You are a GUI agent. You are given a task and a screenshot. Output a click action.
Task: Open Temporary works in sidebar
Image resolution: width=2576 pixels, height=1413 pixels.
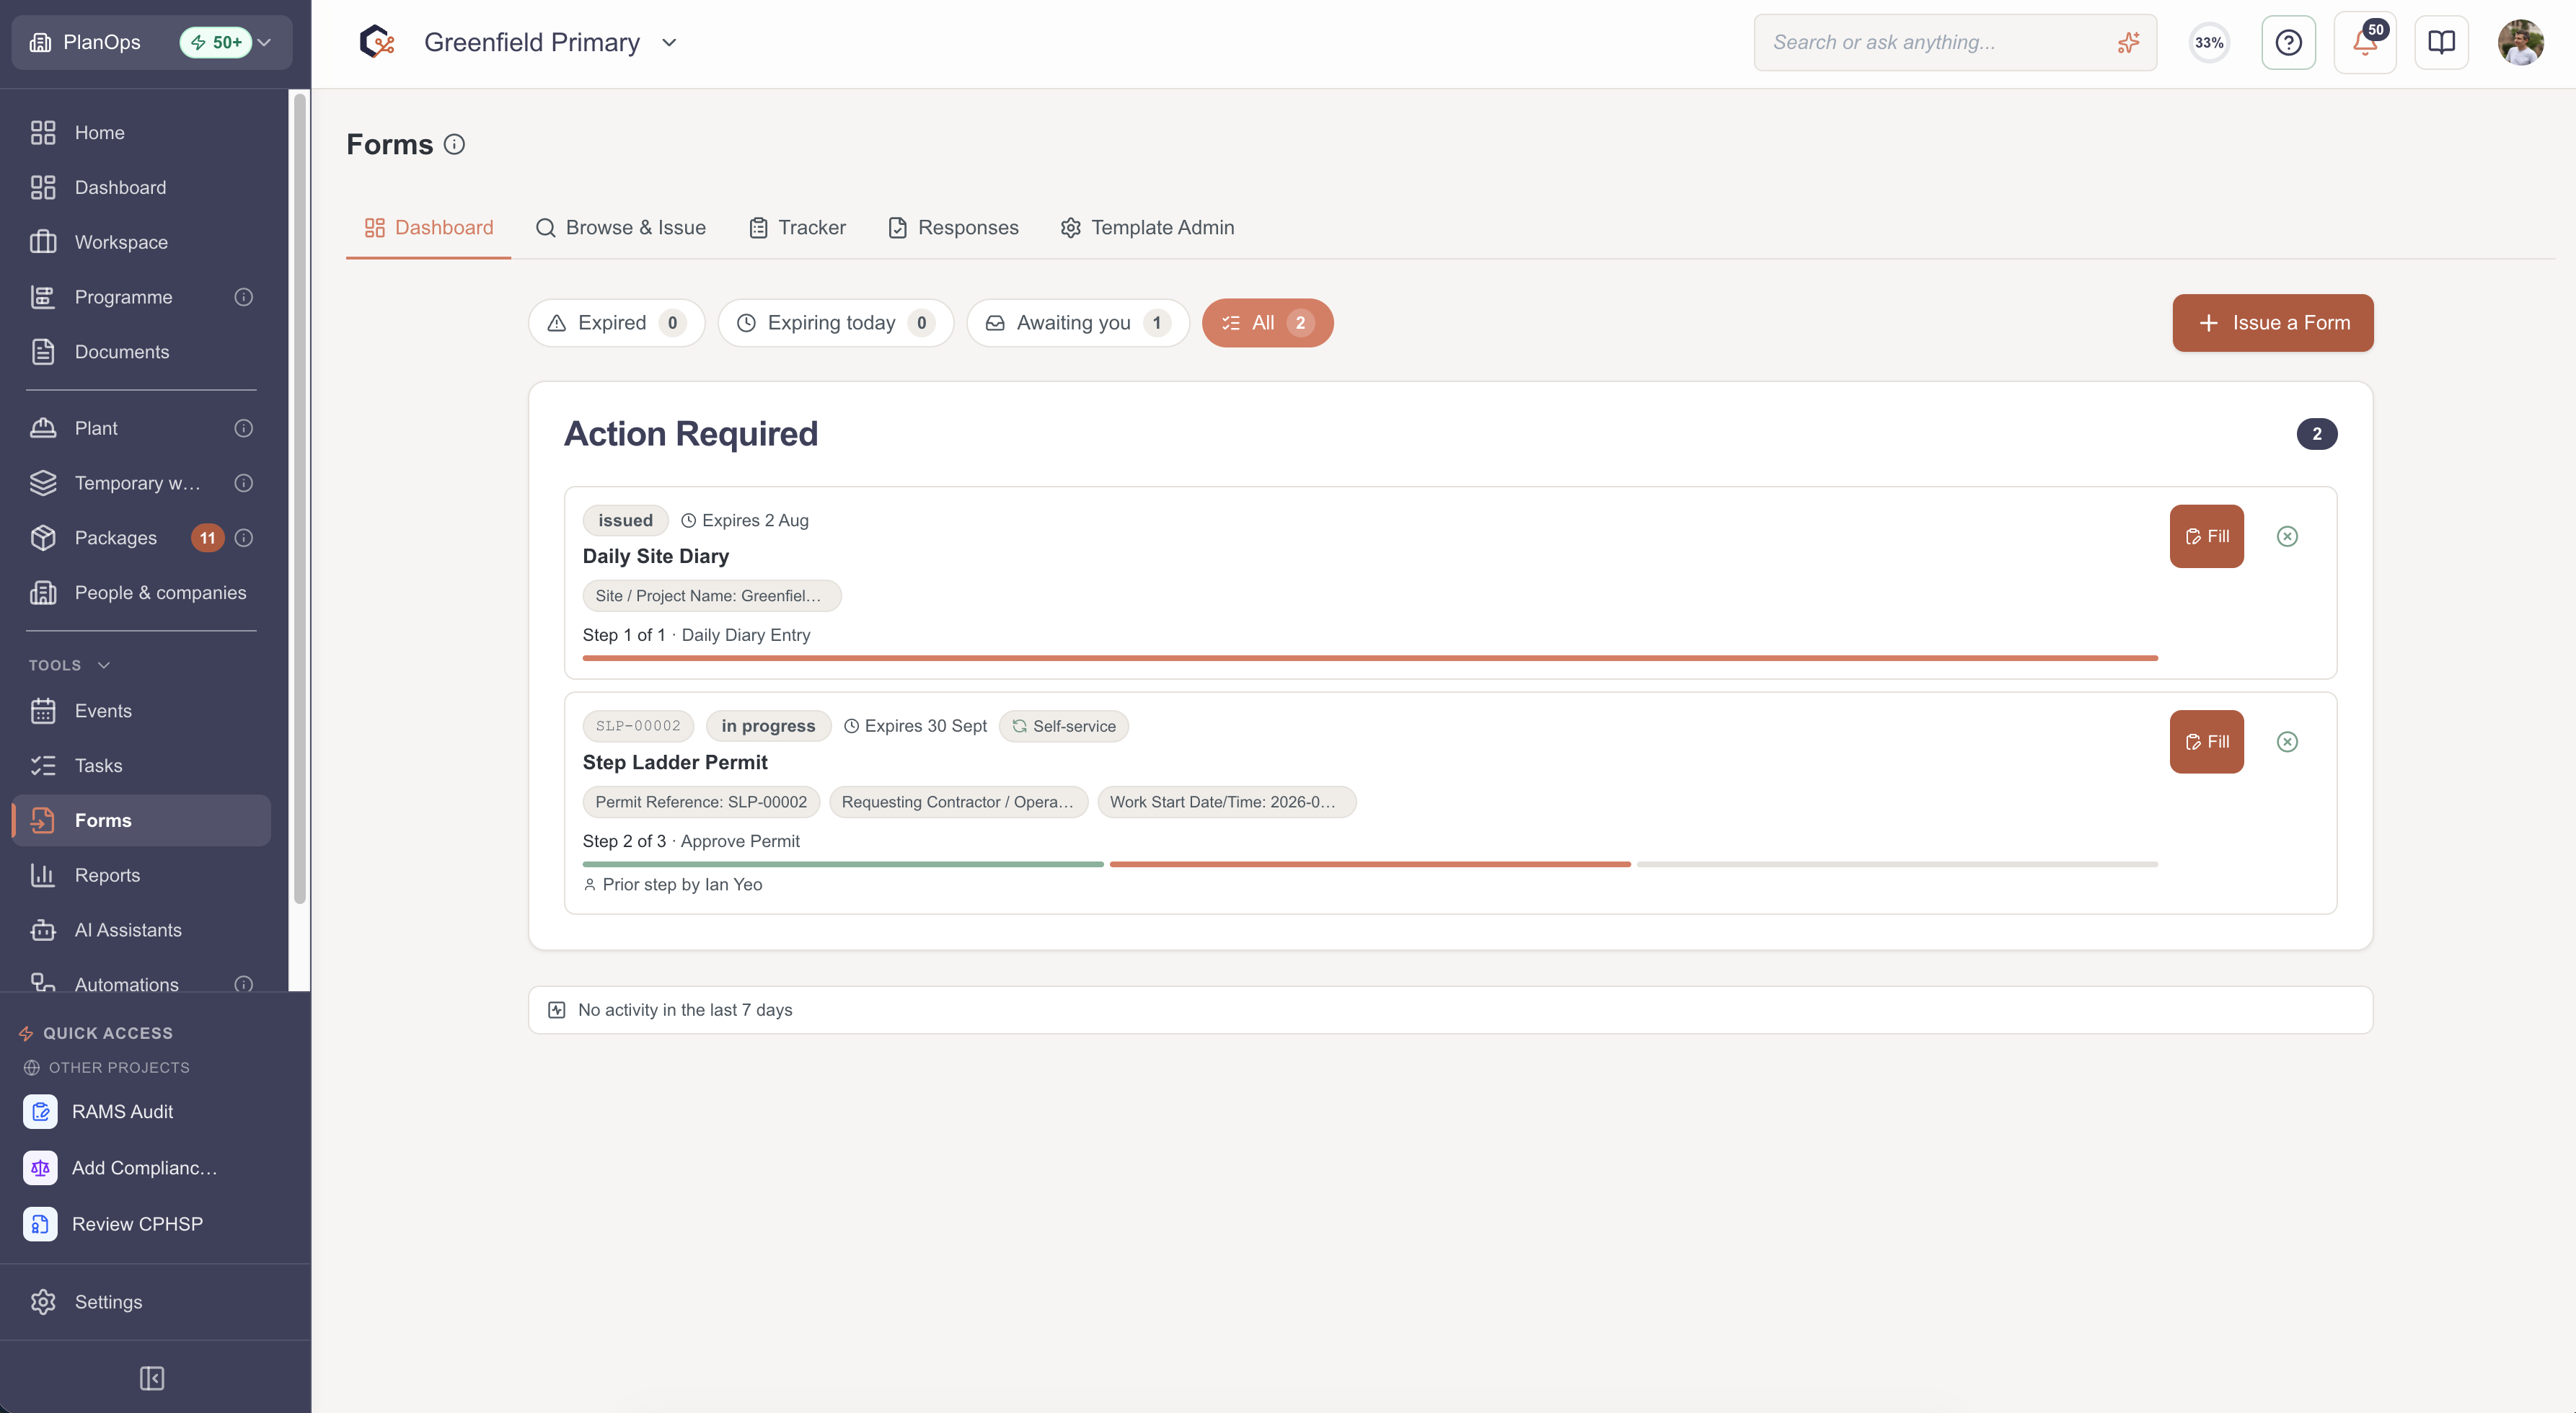(141, 483)
